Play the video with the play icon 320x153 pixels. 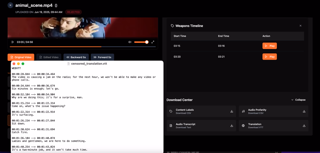tap(12, 42)
